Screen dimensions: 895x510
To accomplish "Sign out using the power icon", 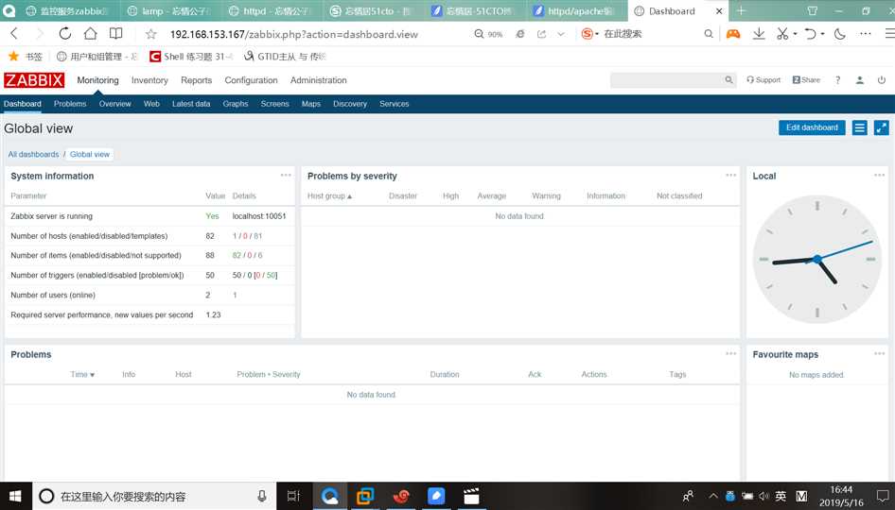I will click(x=882, y=80).
